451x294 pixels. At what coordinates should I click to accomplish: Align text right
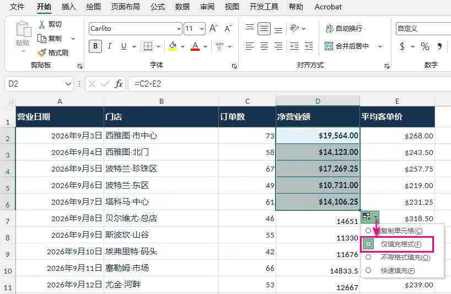point(278,46)
